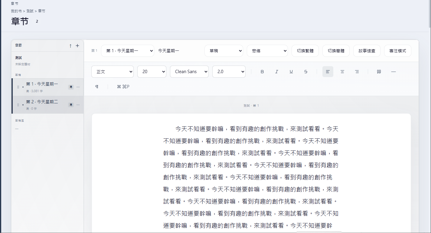431x233 pixels.
Task: Click the 3,081 字 word count
Action: coord(37,91)
